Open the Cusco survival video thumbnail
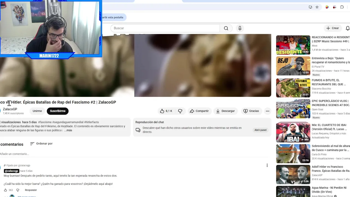The height and width of the screenshot is (197, 350). pos(293,153)
